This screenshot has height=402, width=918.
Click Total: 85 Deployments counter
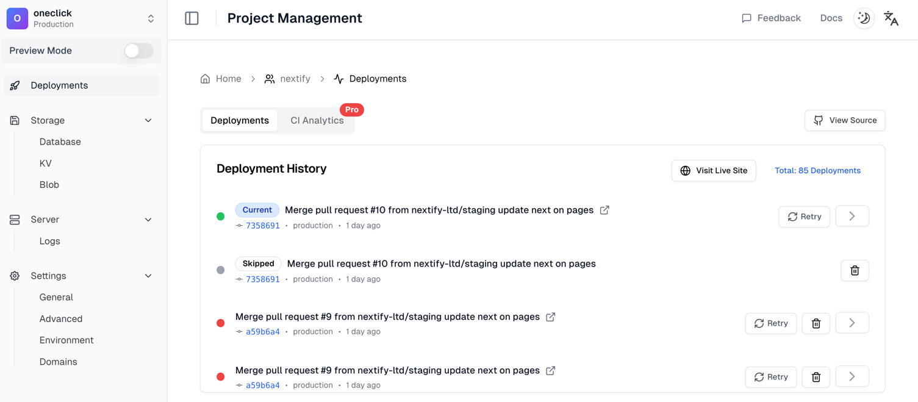[x=817, y=170]
